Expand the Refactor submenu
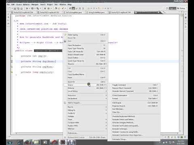Screen dimensions: 194x145 85,88
